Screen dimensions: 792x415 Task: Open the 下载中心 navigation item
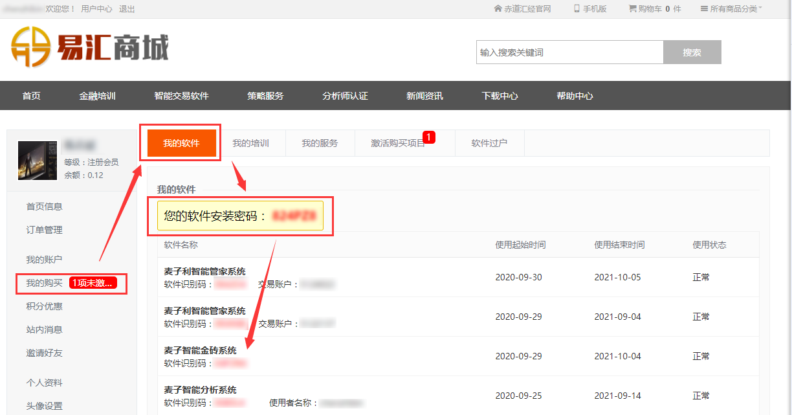500,96
